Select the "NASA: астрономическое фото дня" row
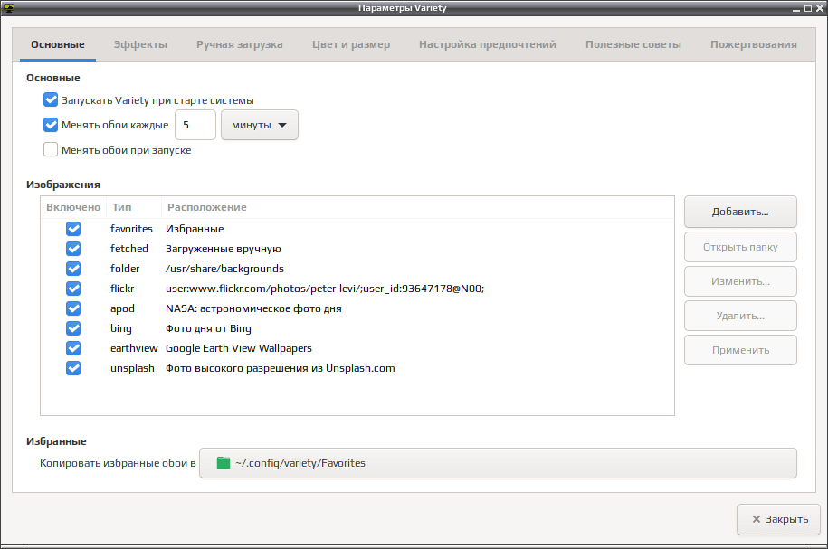The width and height of the screenshot is (828, 549). pyautogui.click(x=253, y=308)
